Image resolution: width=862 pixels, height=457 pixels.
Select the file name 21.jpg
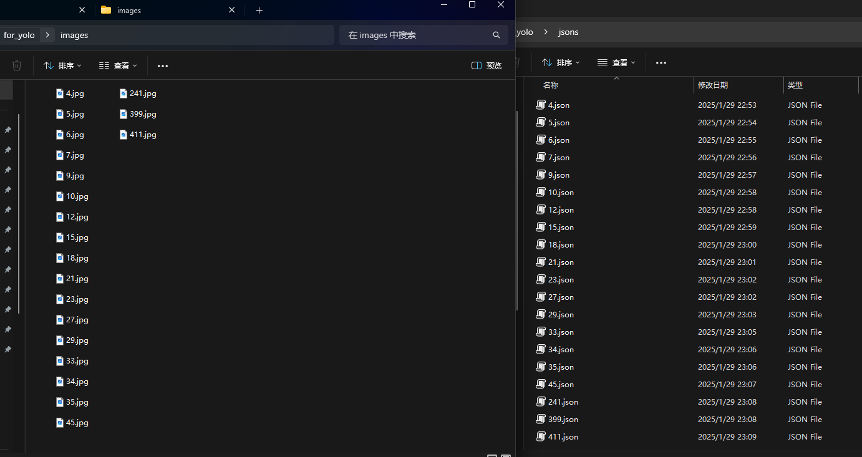[77, 279]
